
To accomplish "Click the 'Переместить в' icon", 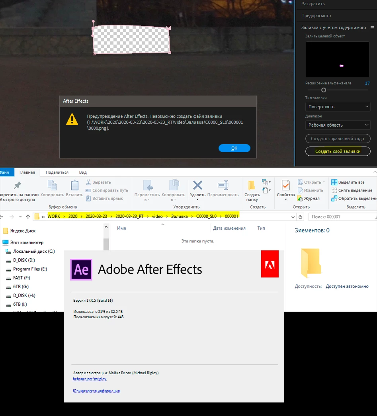I will (x=148, y=185).
